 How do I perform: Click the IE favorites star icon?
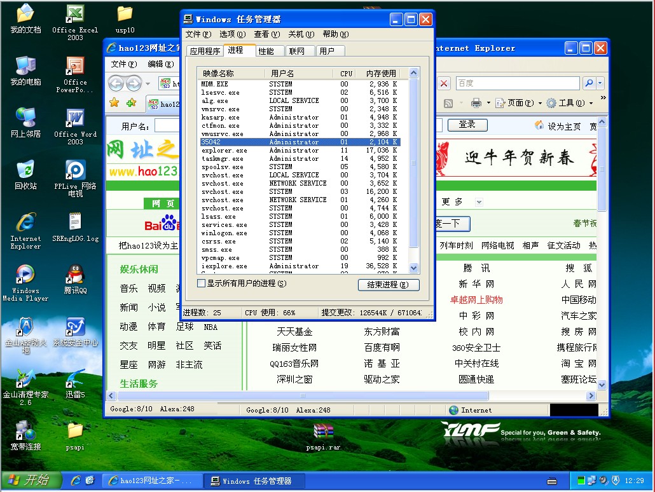(114, 103)
